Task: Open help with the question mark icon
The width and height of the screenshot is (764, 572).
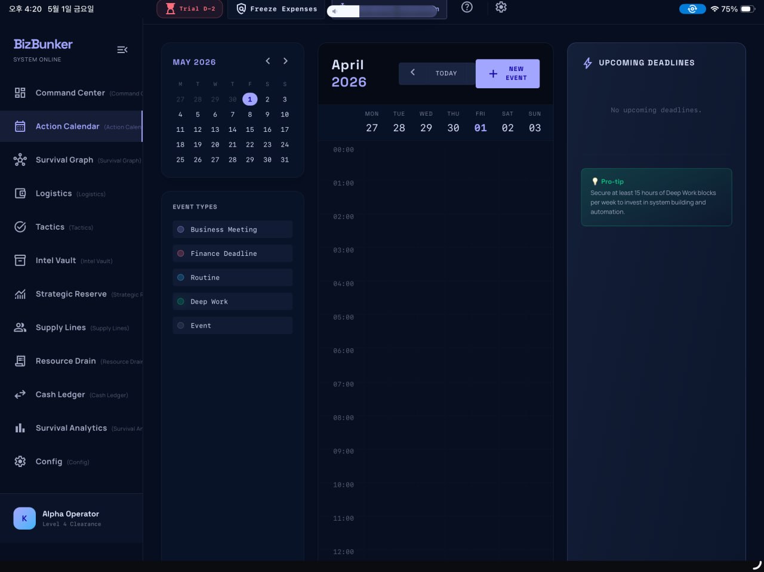Action: click(467, 7)
